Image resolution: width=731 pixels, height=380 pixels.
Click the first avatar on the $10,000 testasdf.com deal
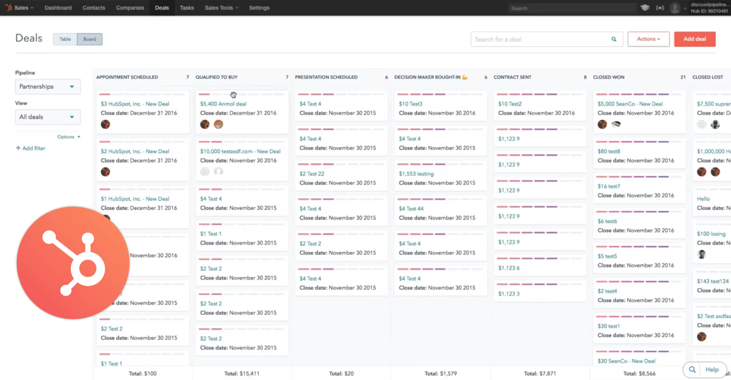(205, 172)
